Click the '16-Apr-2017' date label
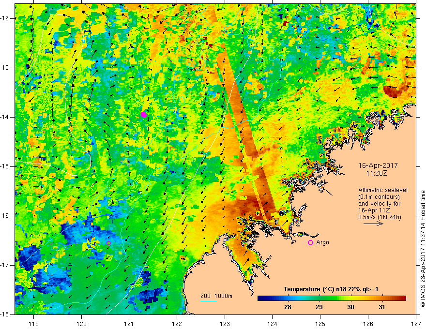 point(378,165)
